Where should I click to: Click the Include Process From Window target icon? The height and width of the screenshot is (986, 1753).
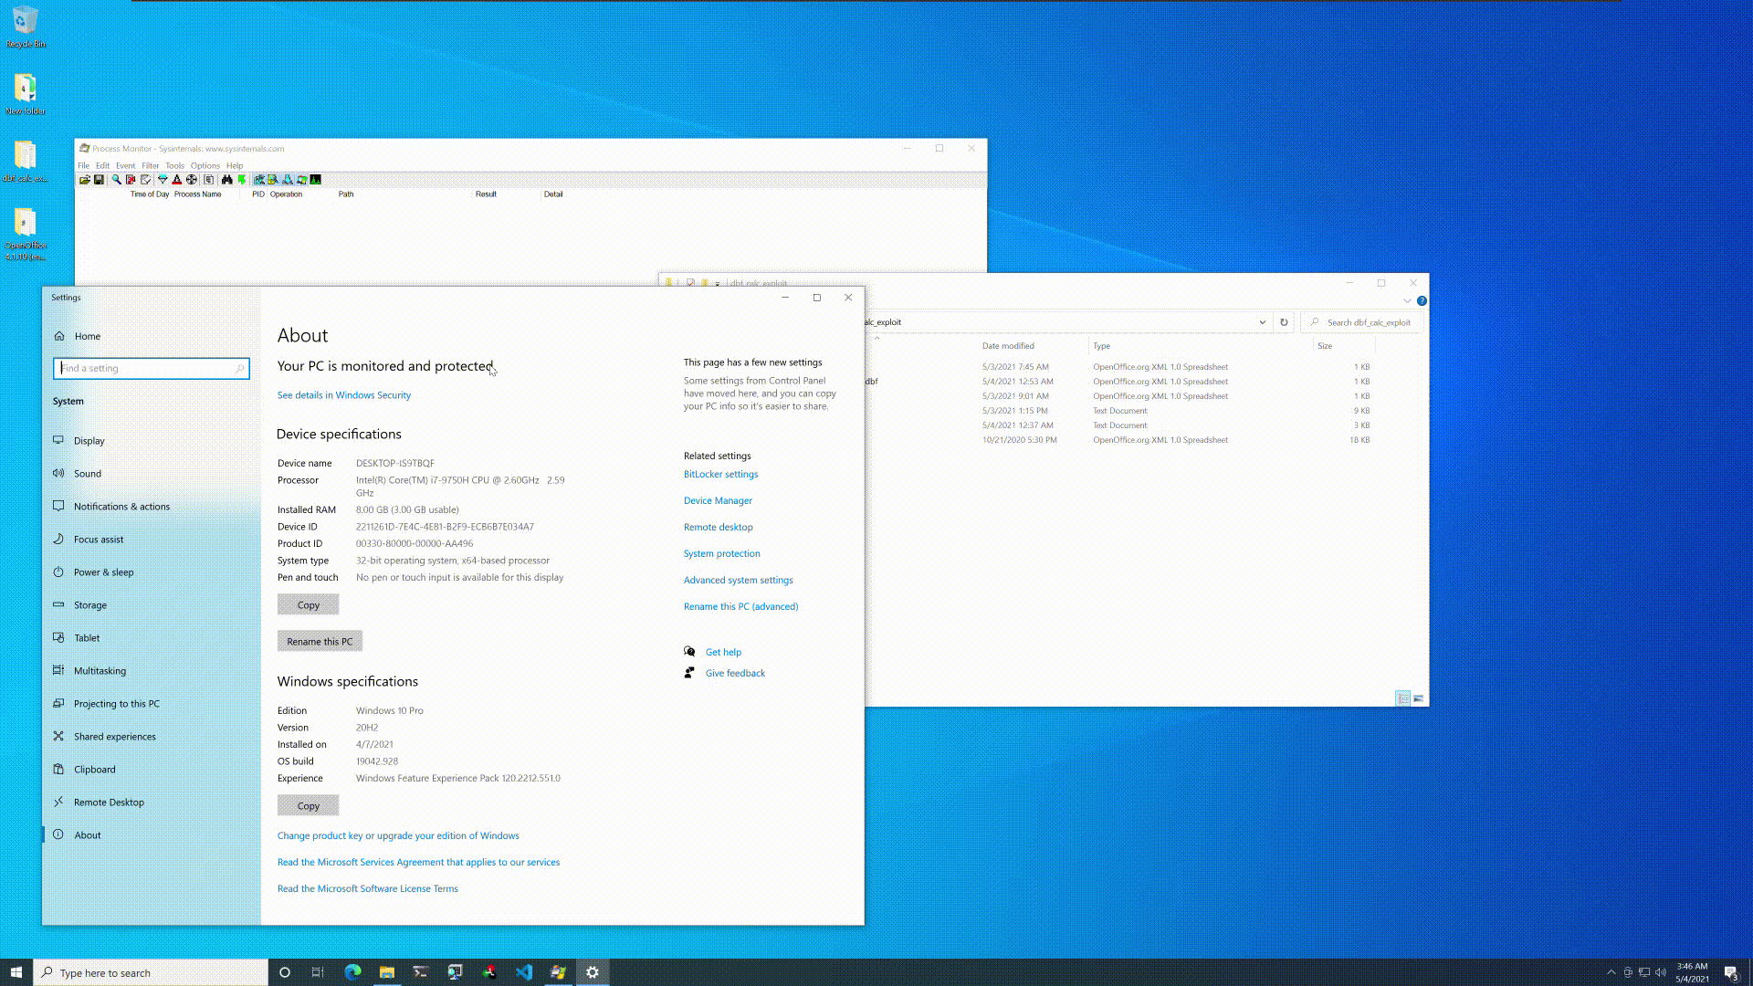[192, 180]
